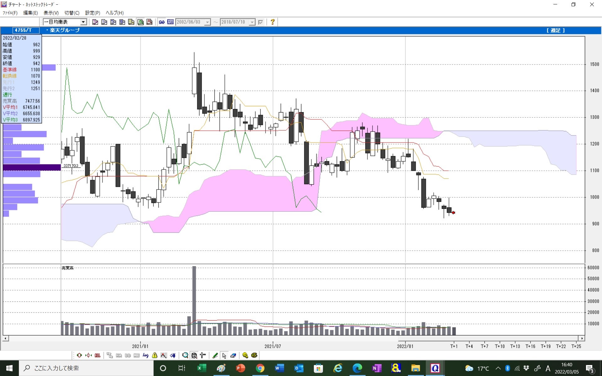Open the 2018/07/10 end date dropdown

click(x=252, y=22)
